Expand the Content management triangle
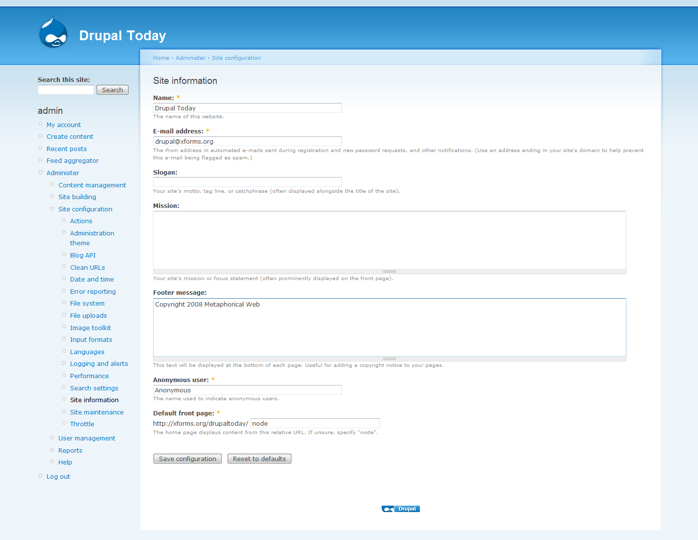 [52, 184]
